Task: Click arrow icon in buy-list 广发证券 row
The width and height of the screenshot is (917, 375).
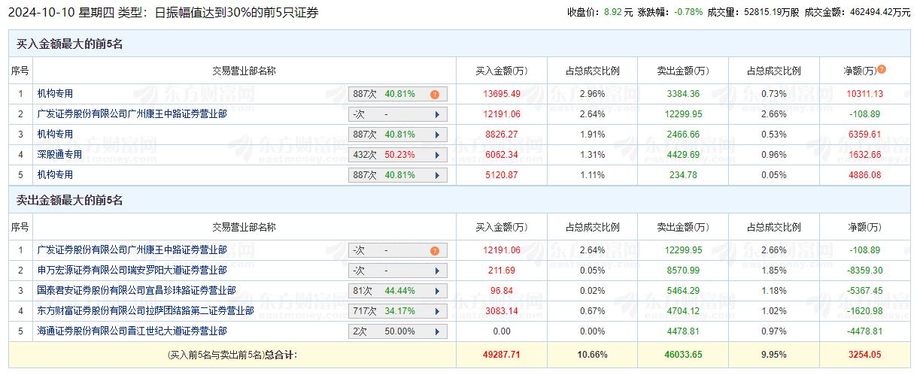Action: (x=436, y=115)
